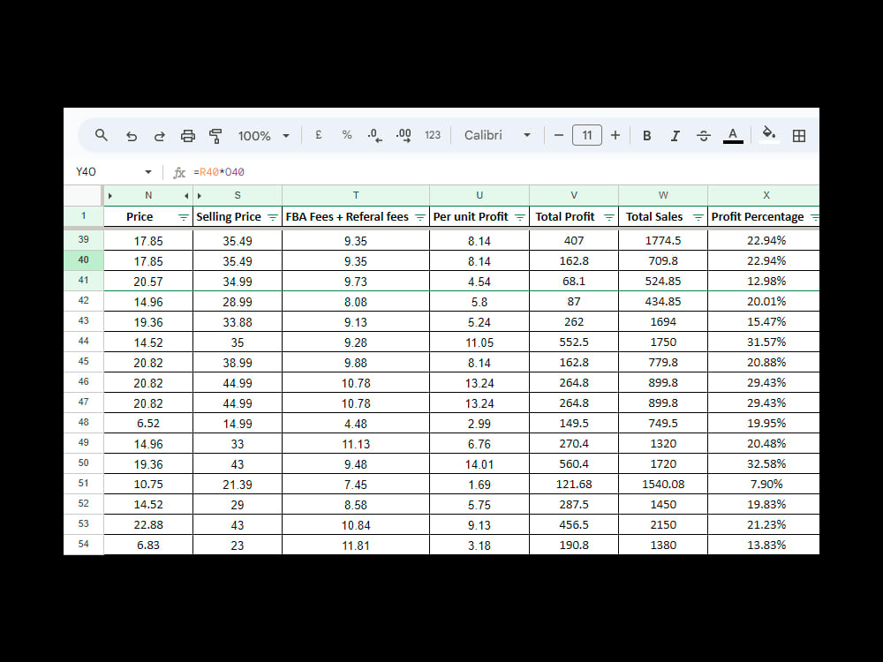Click price cell 22.88
The height and width of the screenshot is (662, 883).
tap(148, 524)
